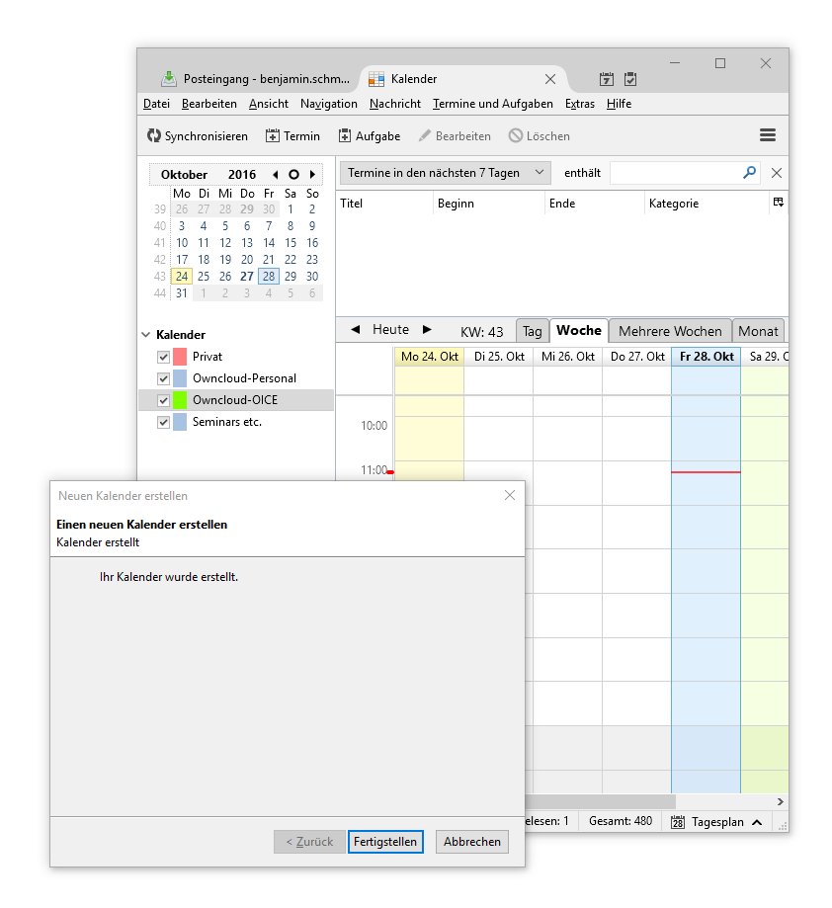
Task: Open the Termine und Aufgaben menu
Action: [x=492, y=104]
